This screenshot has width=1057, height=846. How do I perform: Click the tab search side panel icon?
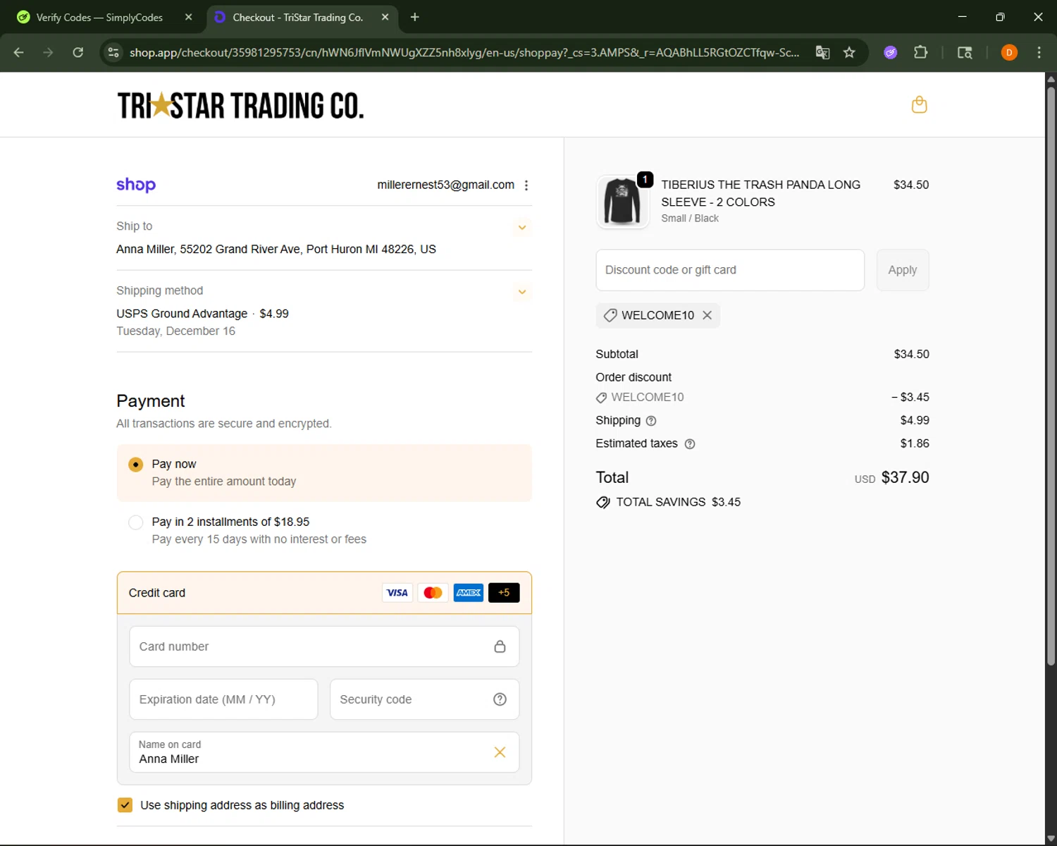pyautogui.click(x=965, y=52)
